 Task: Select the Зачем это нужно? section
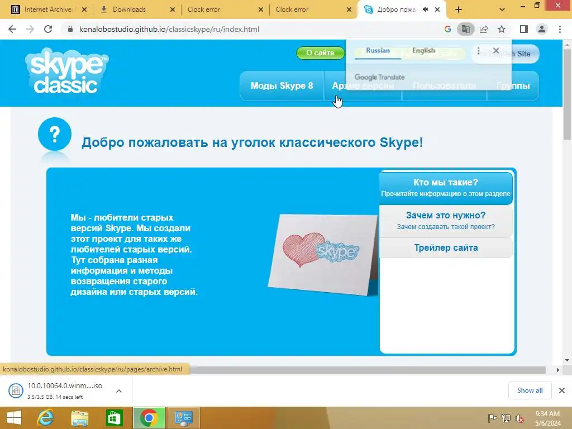coord(445,221)
